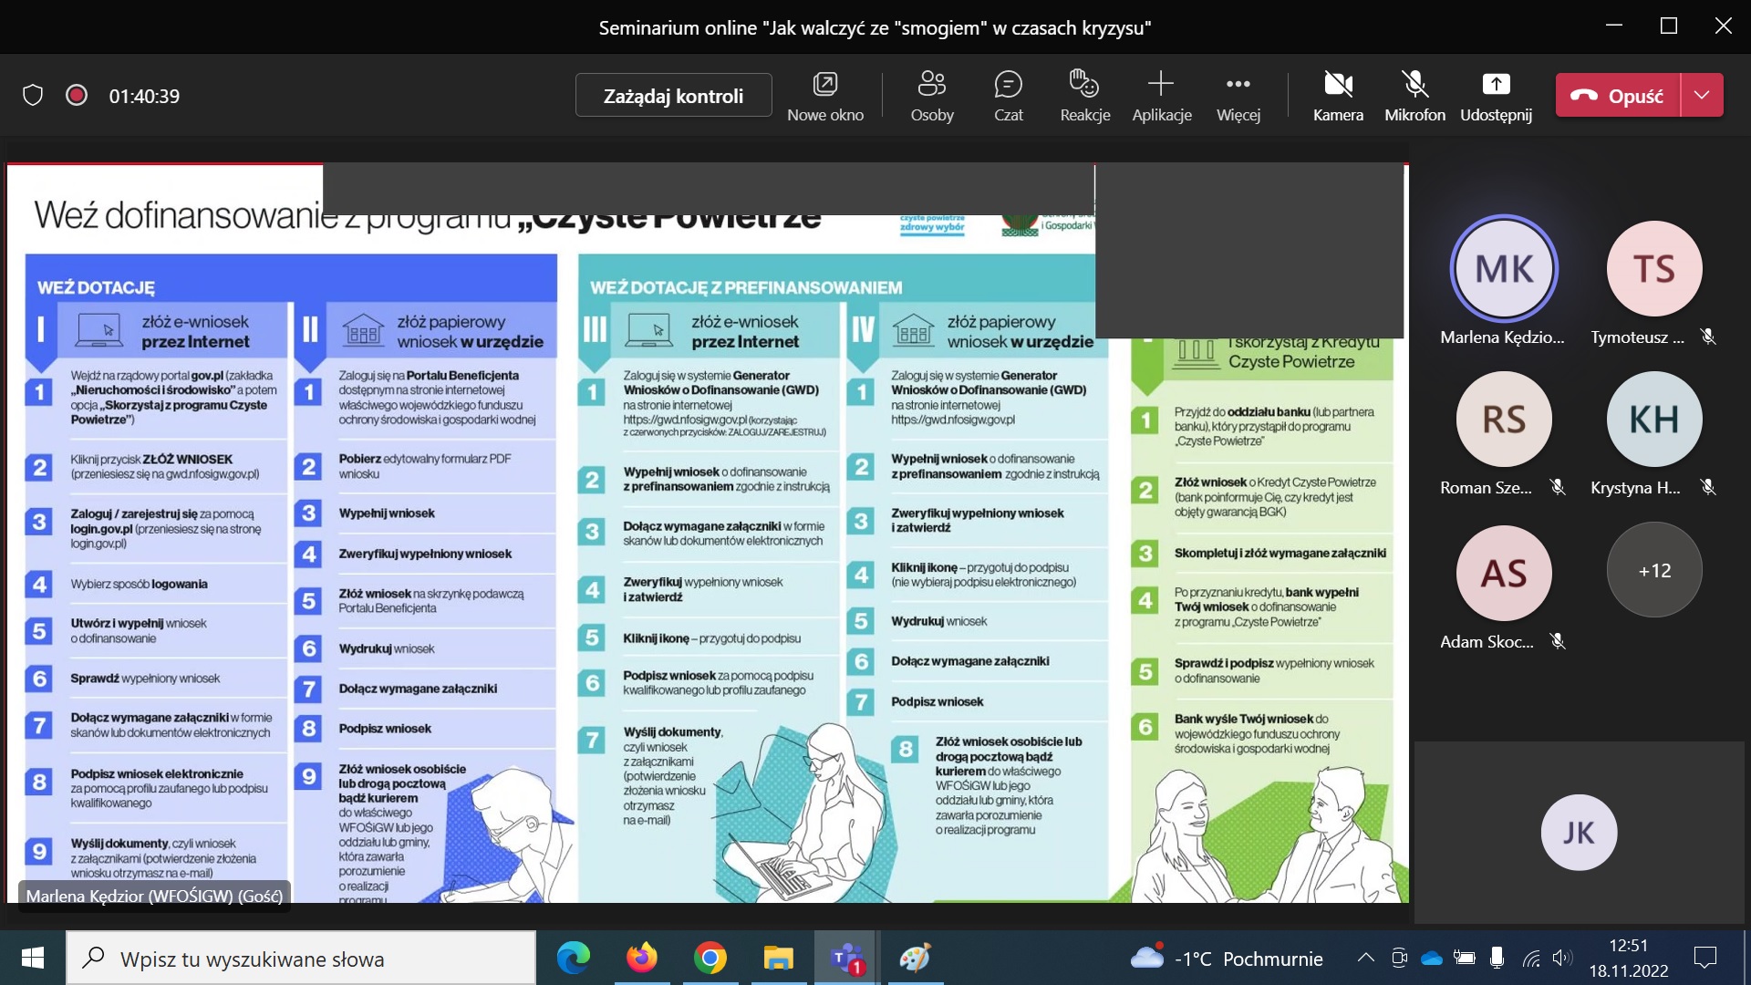Open the weather widget -1°C Pochmurnie
The image size is (1751, 985).
click(x=1226, y=959)
